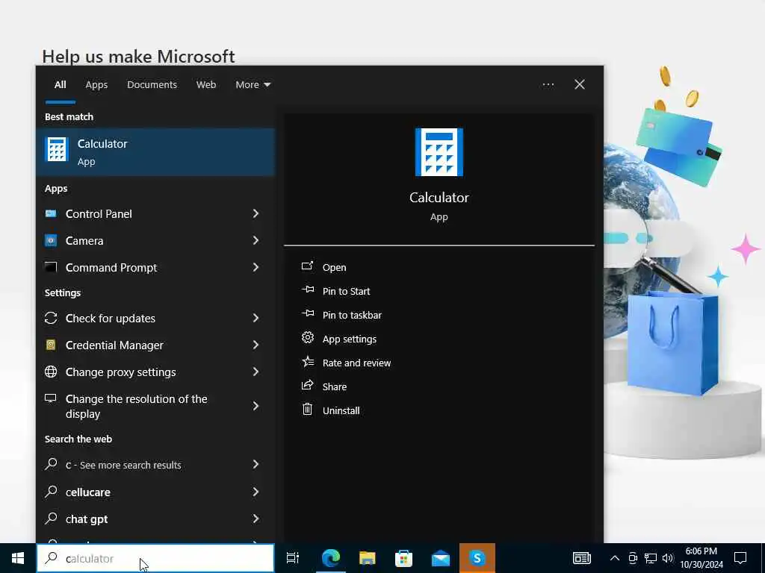Open volume control in system tray
The image size is (765, 573).
tap(668, 558)
